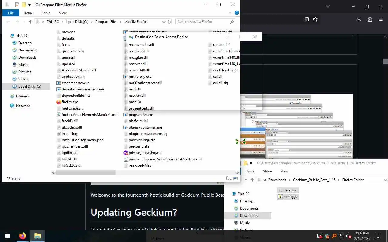Click the muted volume tray icon
The width and height of the screenshot is (388, 242).
point(349,236)
